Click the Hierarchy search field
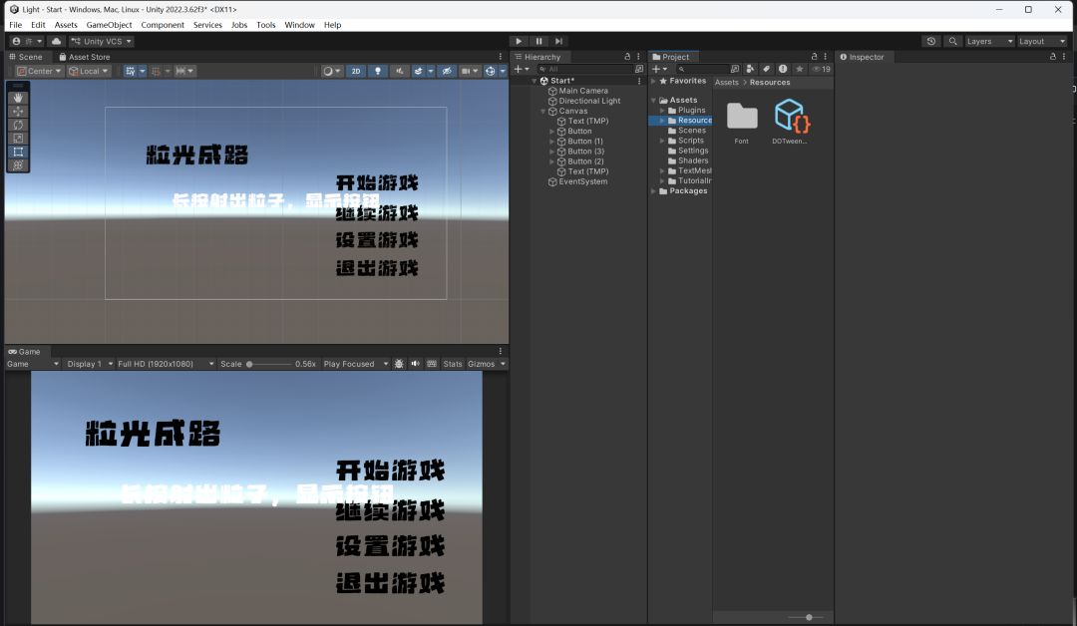Image resolution: width=1077 pixels, height=626 pixels. [586, 69]
